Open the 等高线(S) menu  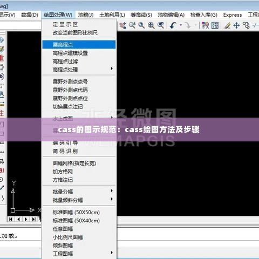click(x=141, y=15)
